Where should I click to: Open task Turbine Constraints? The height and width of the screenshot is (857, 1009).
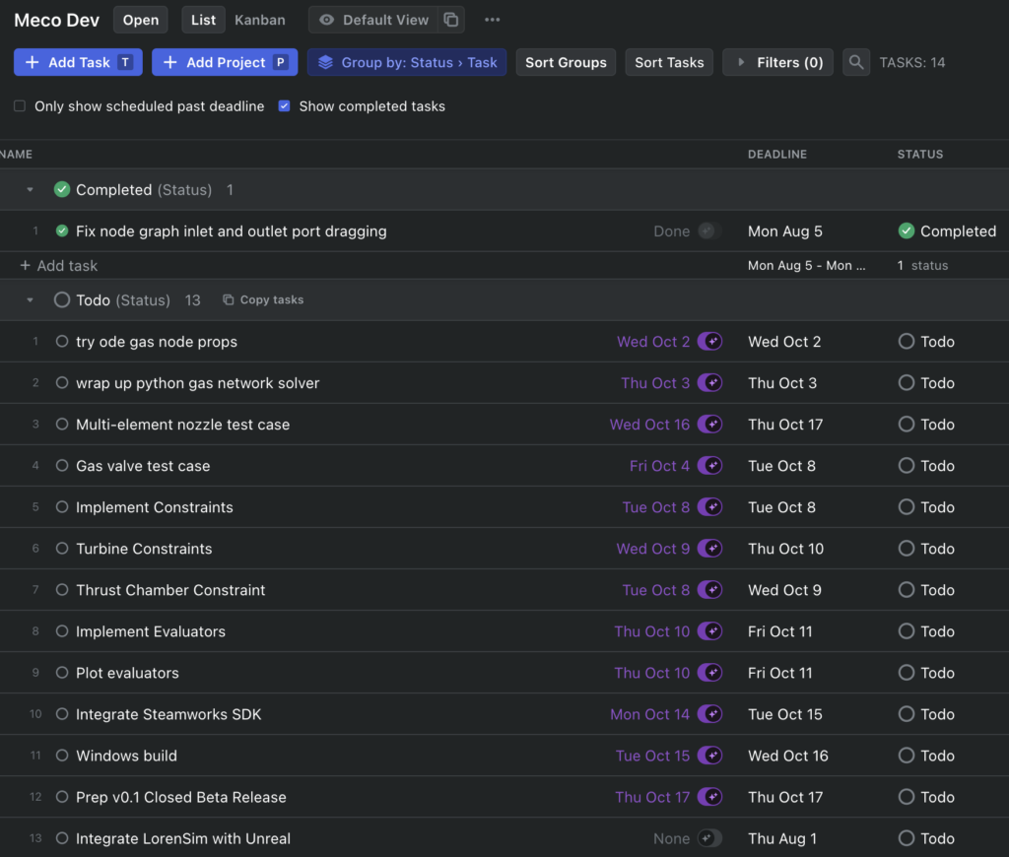pos(144,549)
